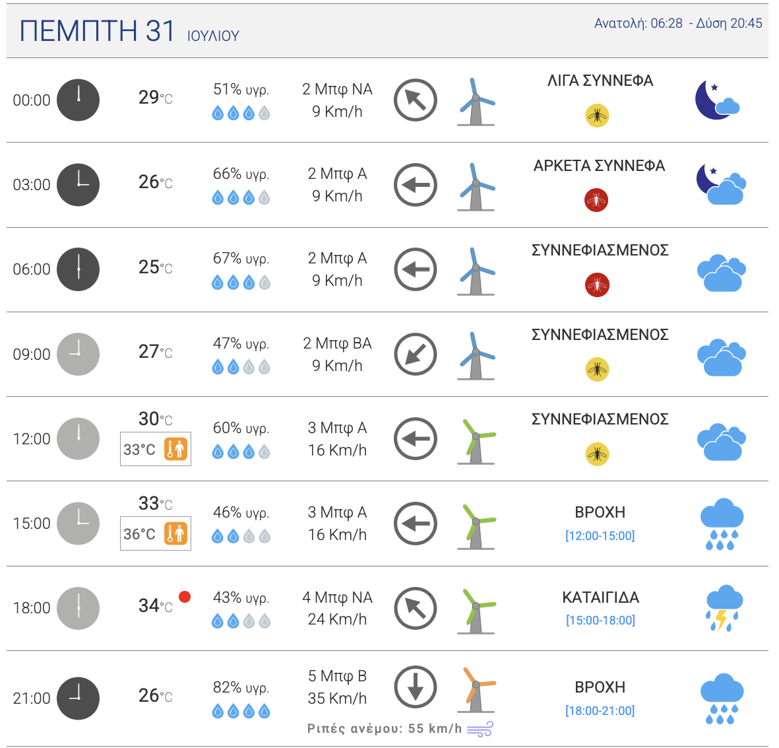This screenshot has width=779, height=748.
Task: Click the humidity droplets at 06:00
Action: 241,283
